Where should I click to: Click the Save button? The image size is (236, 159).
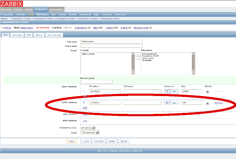pyautogui.click(x=71, y=141)
